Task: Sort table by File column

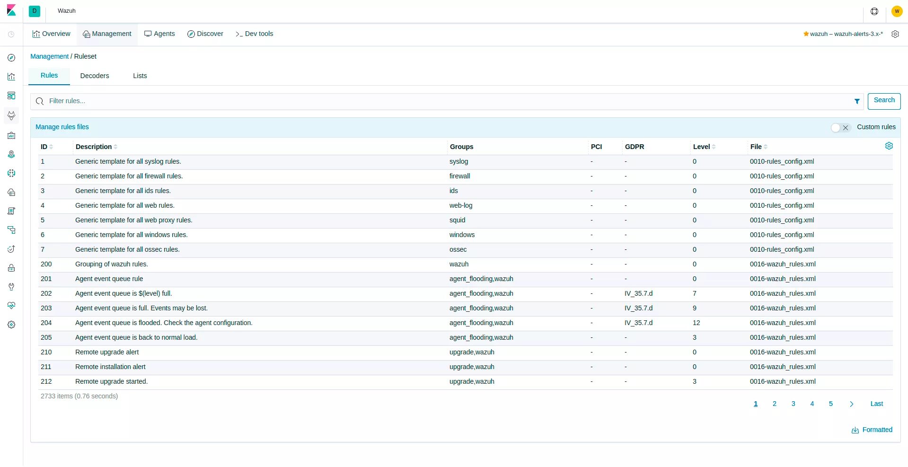Action: coord(759,147)
